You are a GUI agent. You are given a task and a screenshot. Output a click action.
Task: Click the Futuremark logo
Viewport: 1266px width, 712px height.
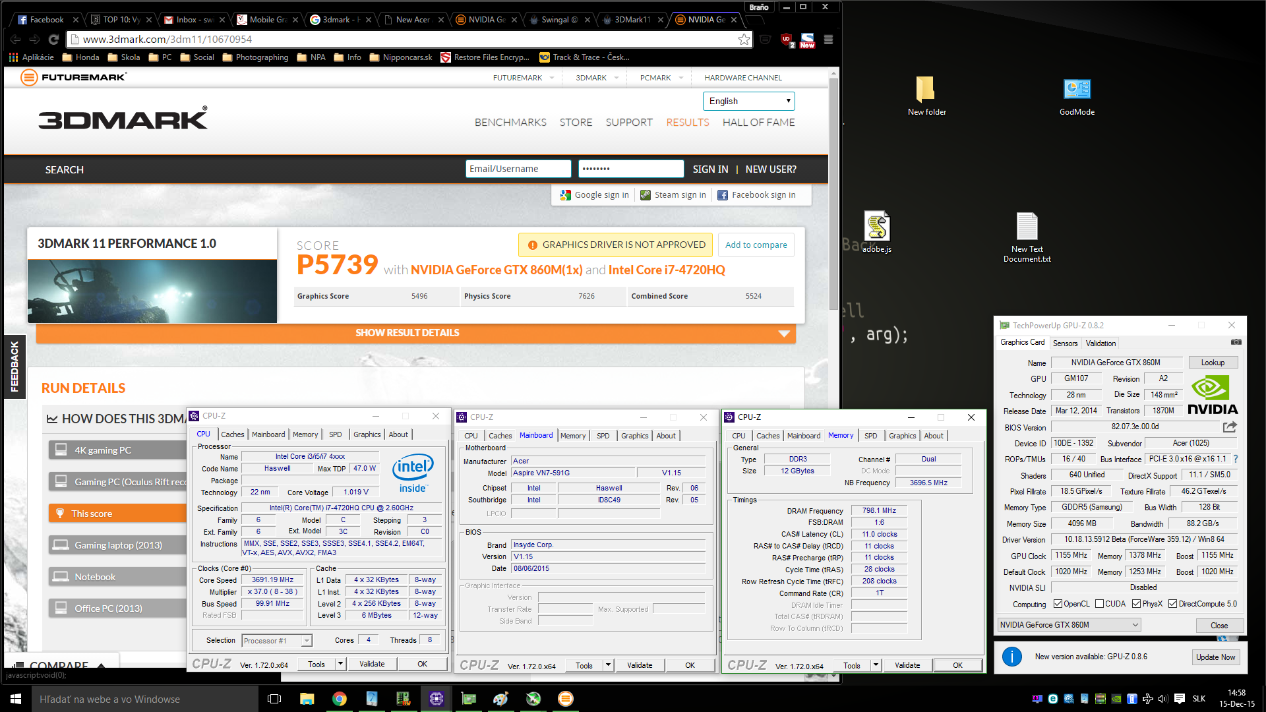click(x=73, y=77)
